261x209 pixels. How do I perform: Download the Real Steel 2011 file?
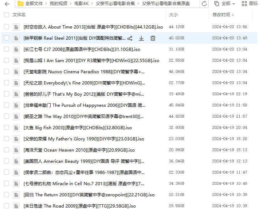(141, 38)
